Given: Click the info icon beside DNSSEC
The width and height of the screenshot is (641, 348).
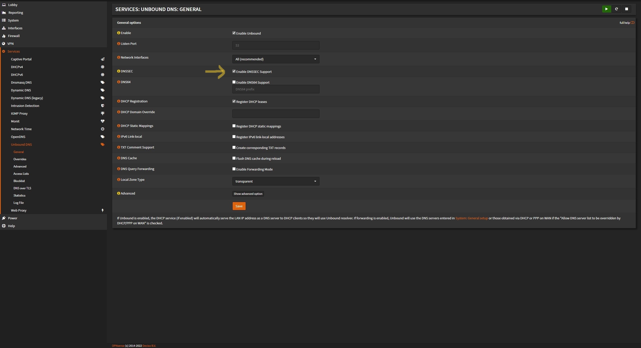Looking at the screenshot, I should (x=119, y=71).
